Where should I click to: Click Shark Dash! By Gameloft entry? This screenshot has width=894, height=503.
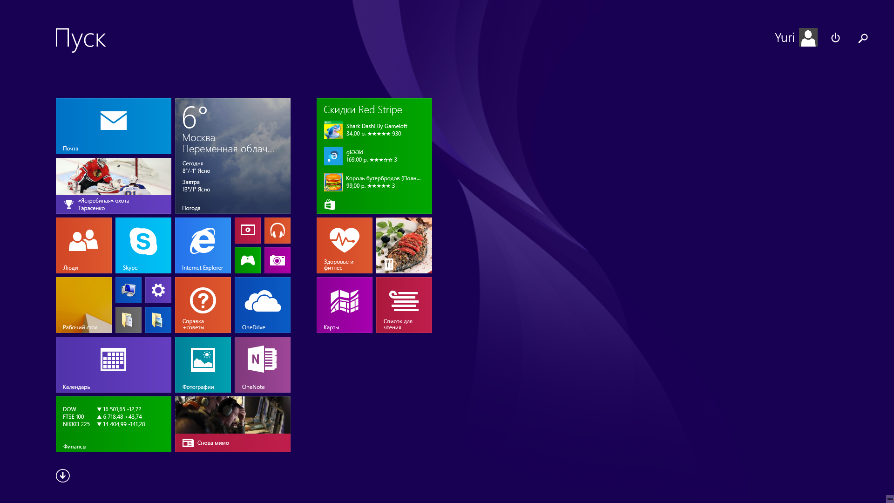(x=366, y=130)
